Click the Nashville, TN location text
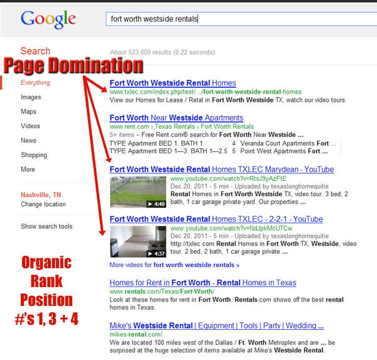 41,195
